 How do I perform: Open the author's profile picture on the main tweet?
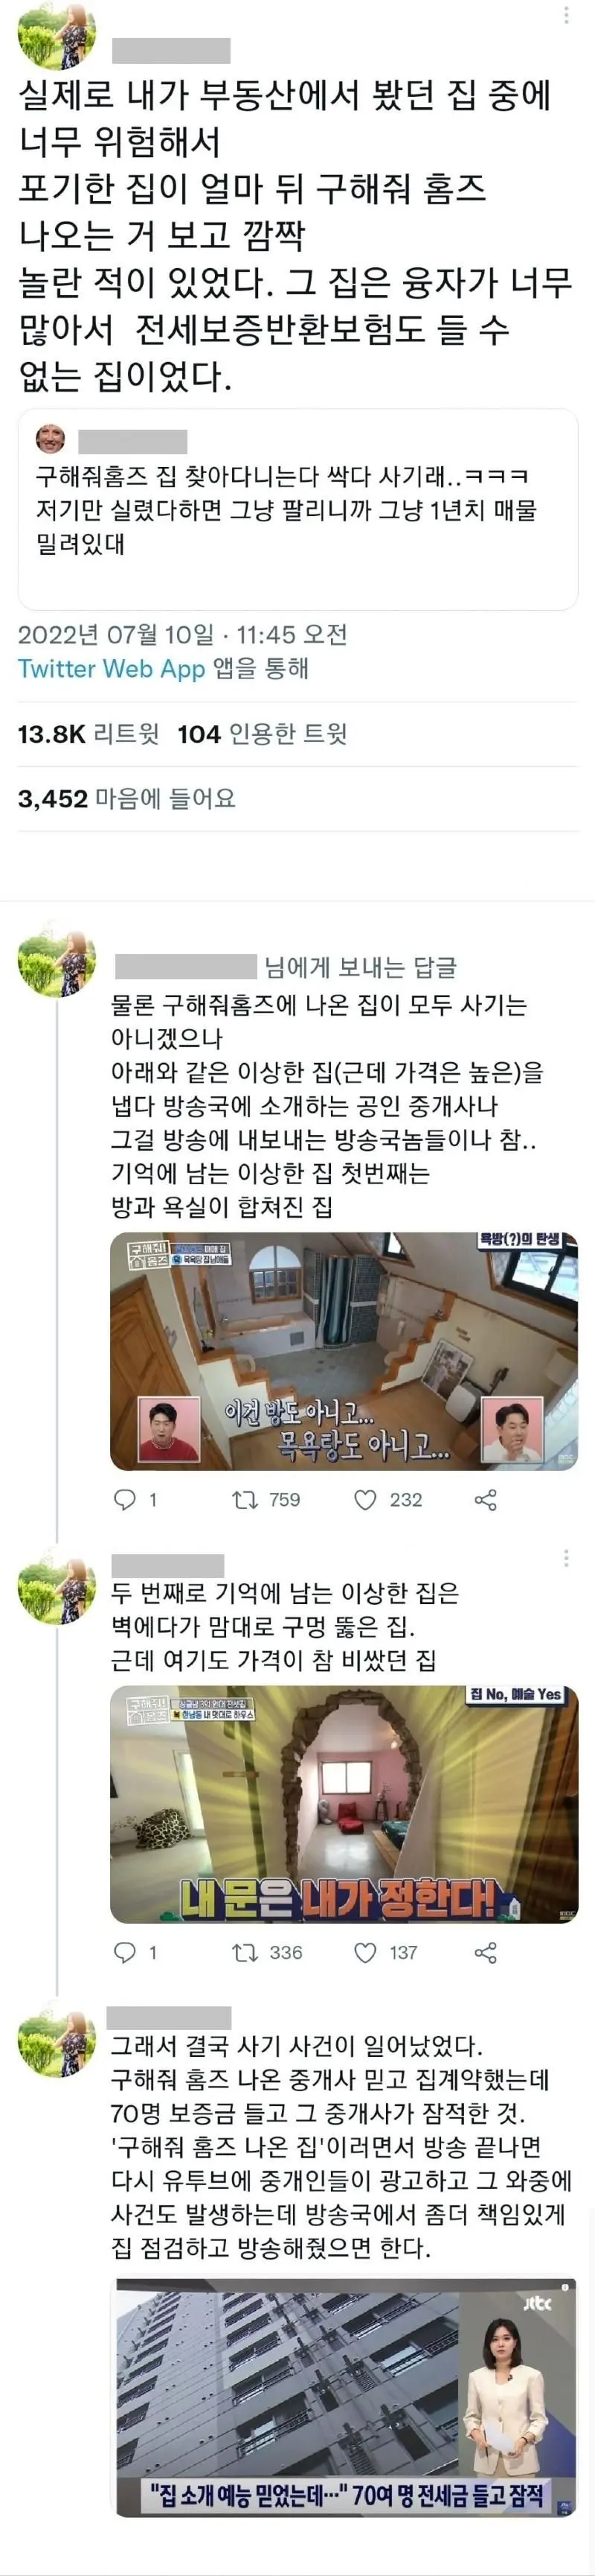click(x=57, y=35)
